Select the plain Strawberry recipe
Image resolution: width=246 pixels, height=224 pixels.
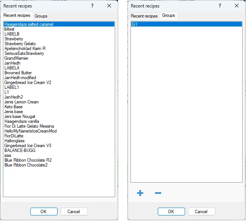tap(59, 39)
